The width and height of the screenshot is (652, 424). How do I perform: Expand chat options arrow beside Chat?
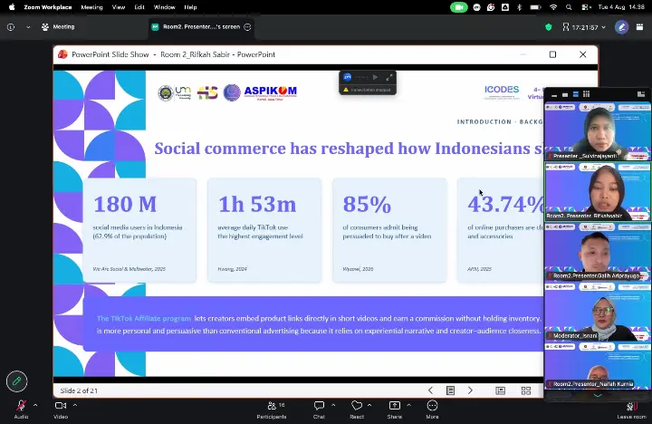coord(333,405)
